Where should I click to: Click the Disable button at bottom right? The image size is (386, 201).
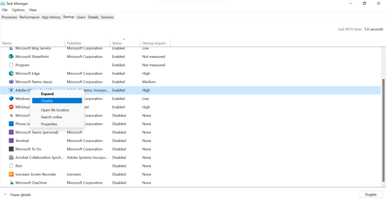pos(371,194)
